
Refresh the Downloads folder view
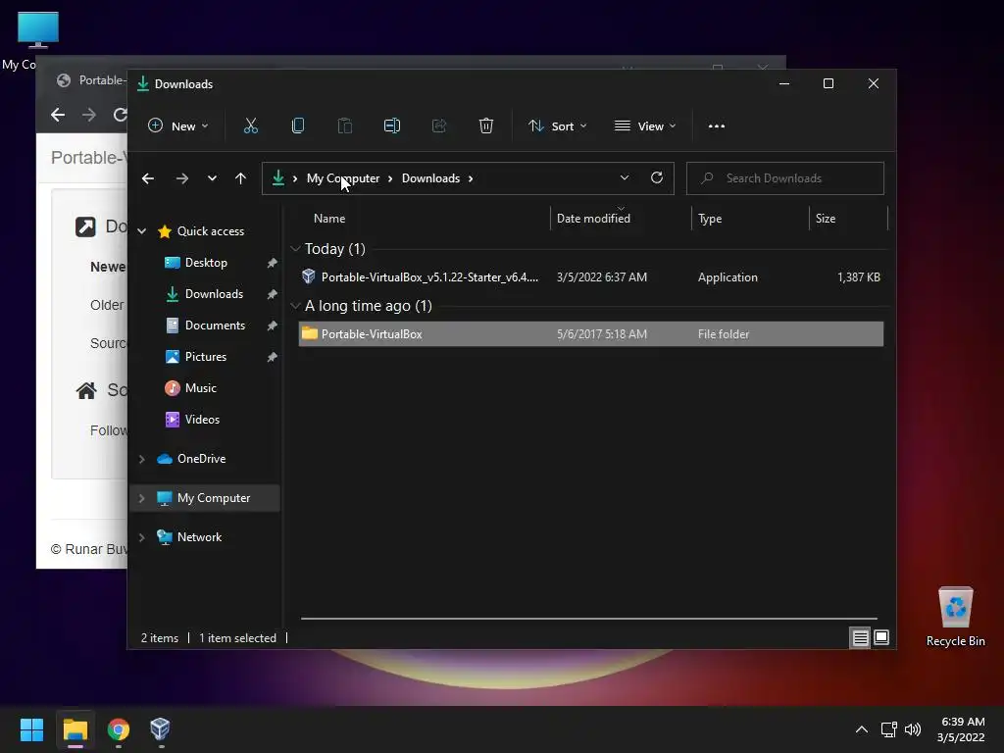pyautogui.click(x=656, y=178)
